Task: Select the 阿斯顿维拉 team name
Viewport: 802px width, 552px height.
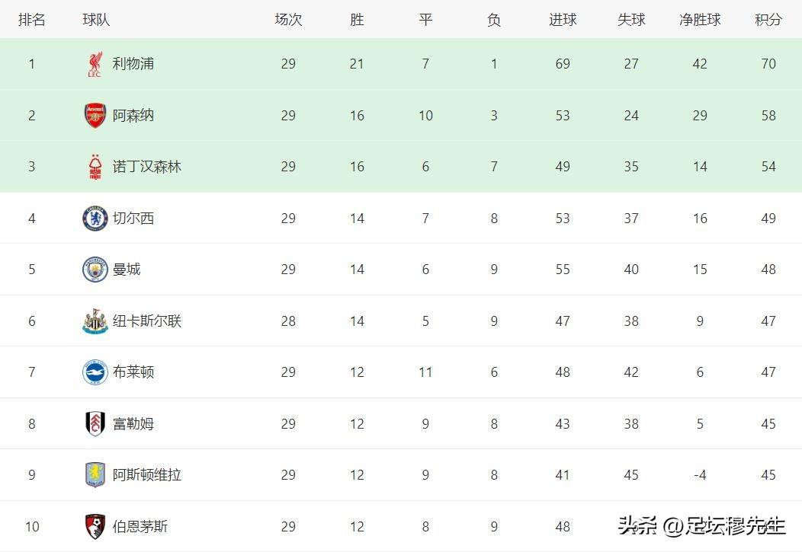Action: click(x=147, y=475)
